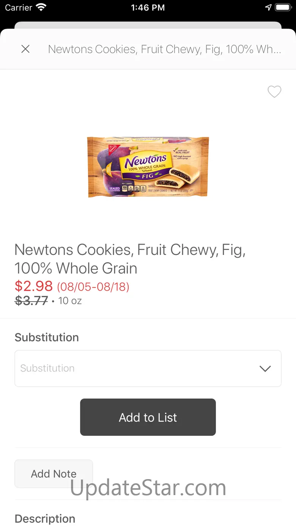Tap the Carrier label in status bar
Screen dimensions: 296x527
tap(18, 8)
